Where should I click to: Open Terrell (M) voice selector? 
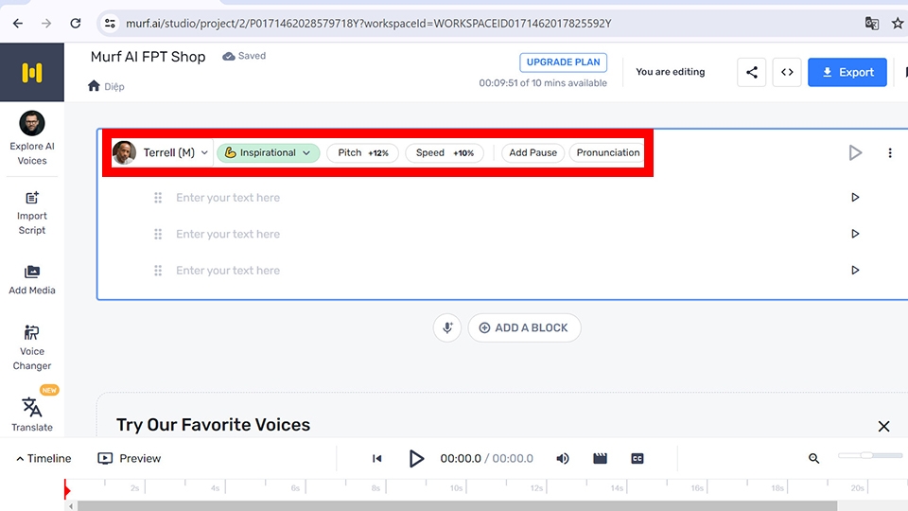[x=161, y=152]
